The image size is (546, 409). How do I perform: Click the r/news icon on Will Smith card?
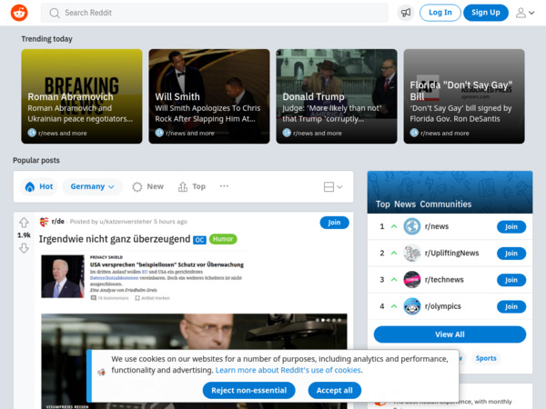tap(159, 133)
